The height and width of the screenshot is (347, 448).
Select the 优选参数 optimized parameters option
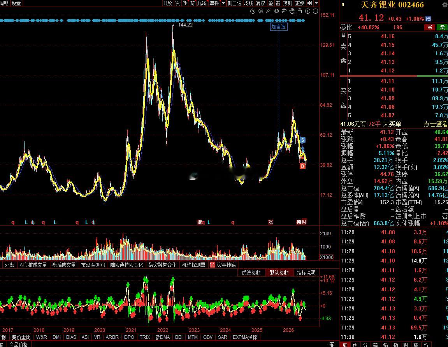click(x=251, y=273)
